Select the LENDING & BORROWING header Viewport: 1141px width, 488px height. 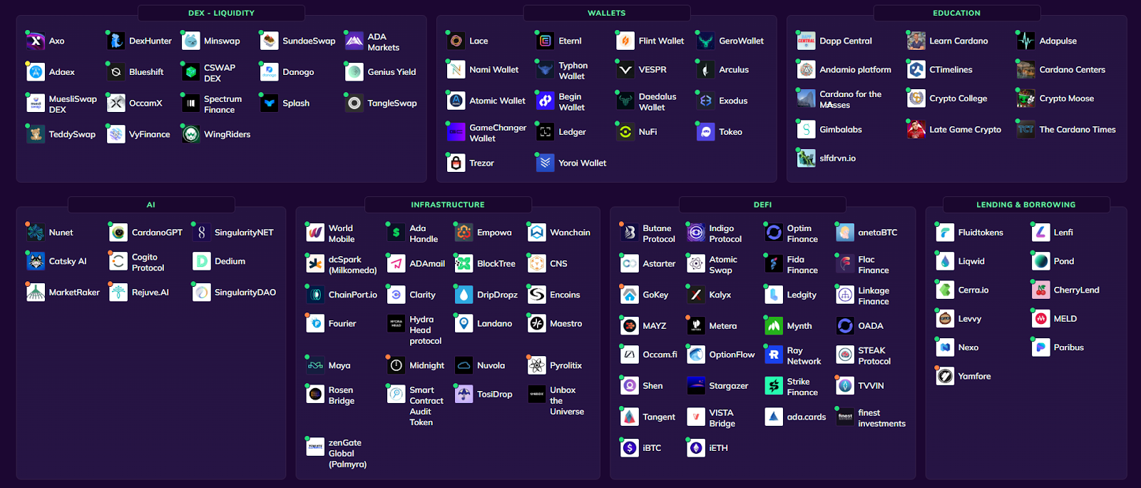click(1026, 205)
